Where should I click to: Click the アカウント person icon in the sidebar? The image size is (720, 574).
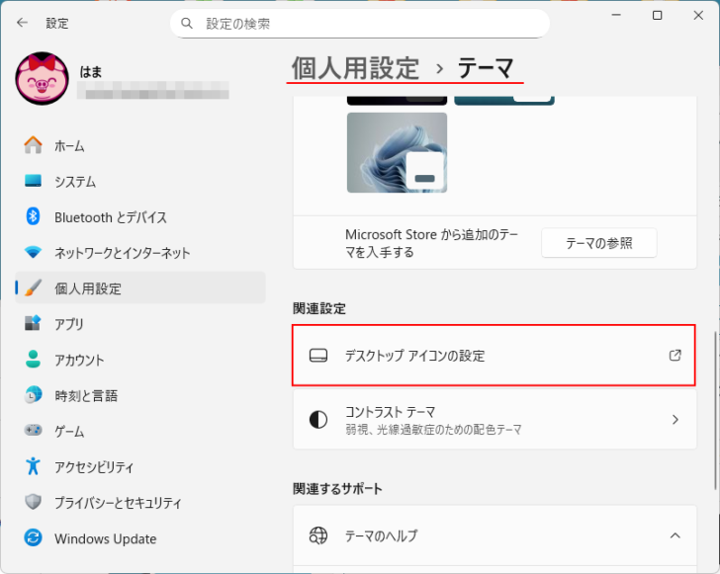[33, 360]
